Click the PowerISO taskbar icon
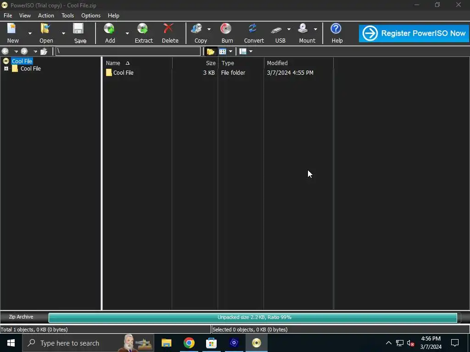 256,343
